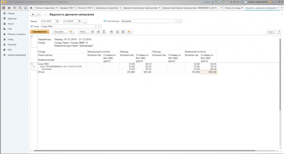
Task: Open the Еще dropdown menu
Action: (x=271, y=32)
